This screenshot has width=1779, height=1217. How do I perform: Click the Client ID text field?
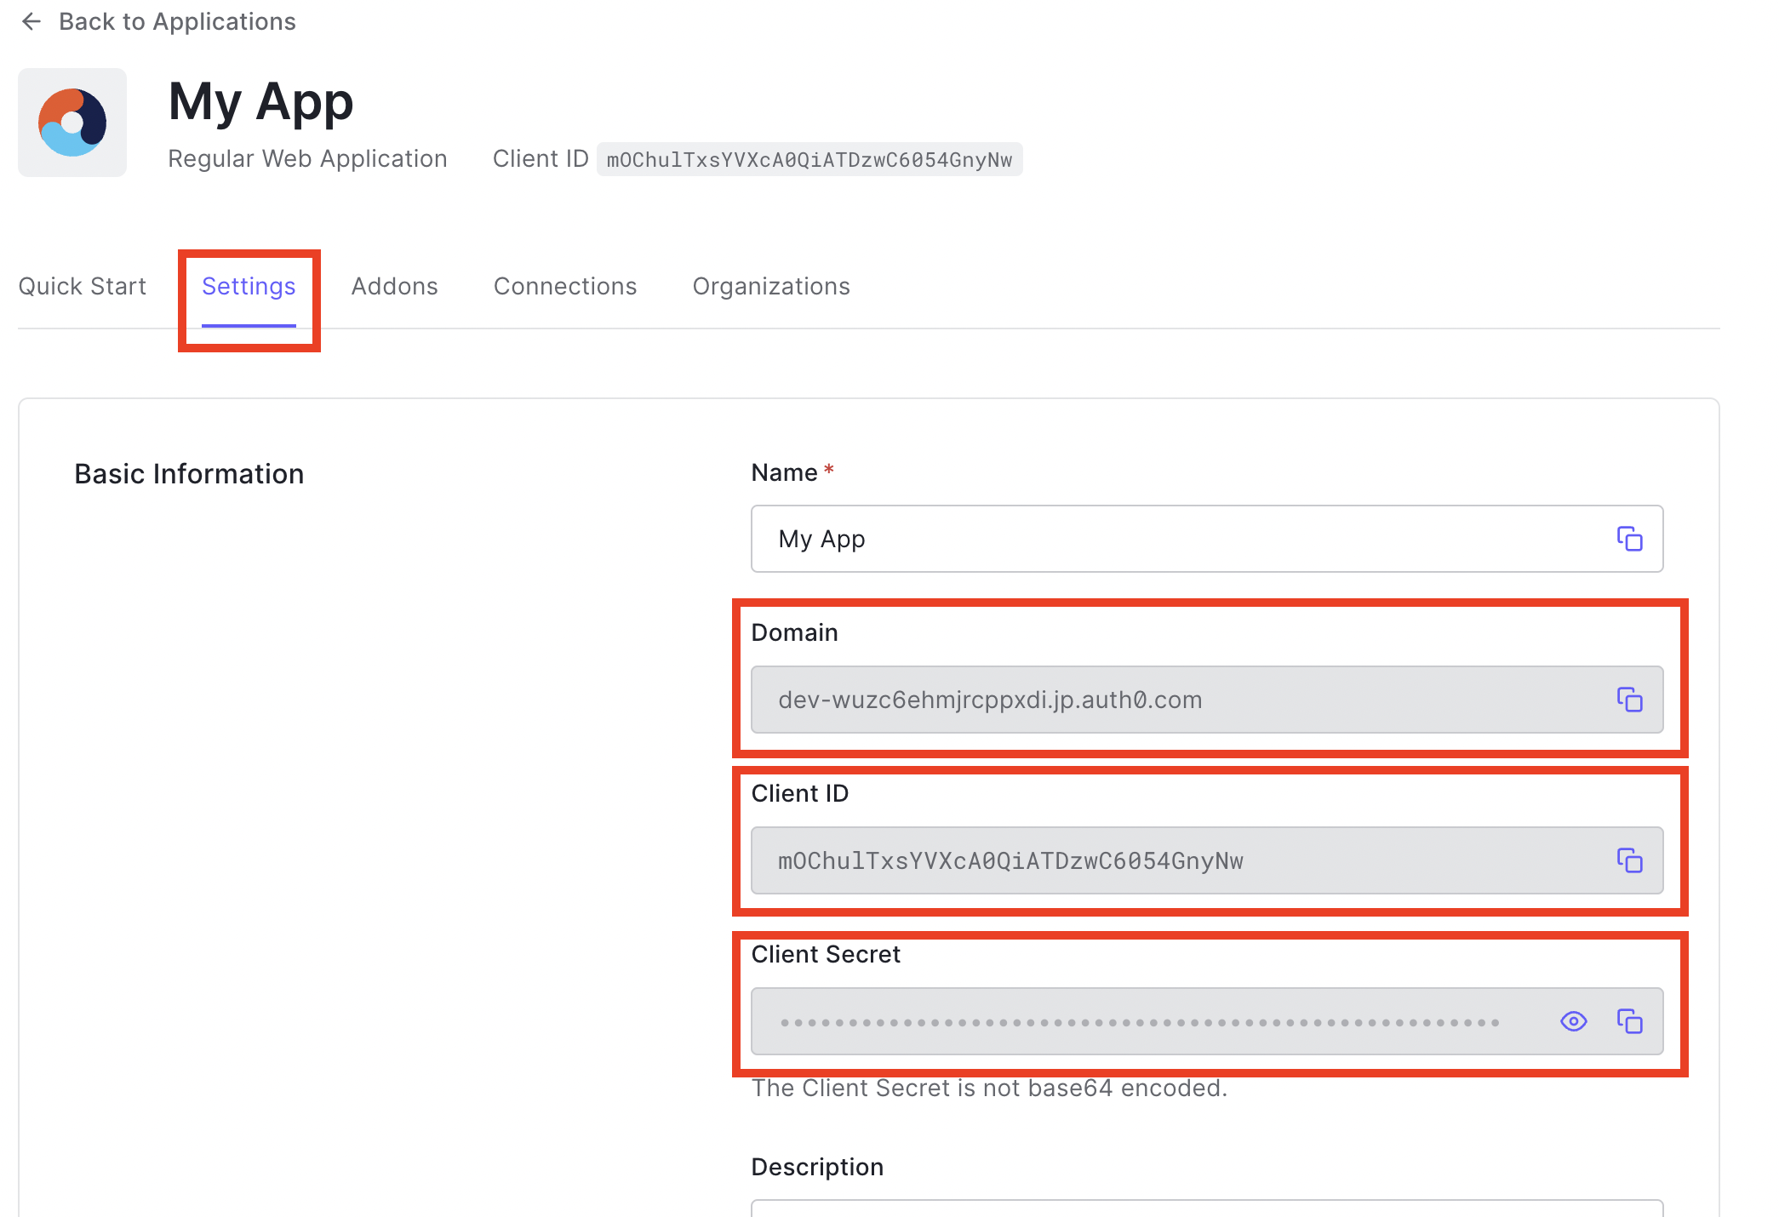(1107, 860)
